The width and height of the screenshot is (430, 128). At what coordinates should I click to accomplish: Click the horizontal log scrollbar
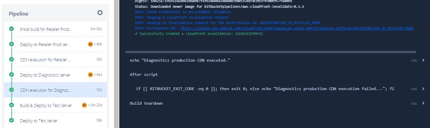click(270, 52)
